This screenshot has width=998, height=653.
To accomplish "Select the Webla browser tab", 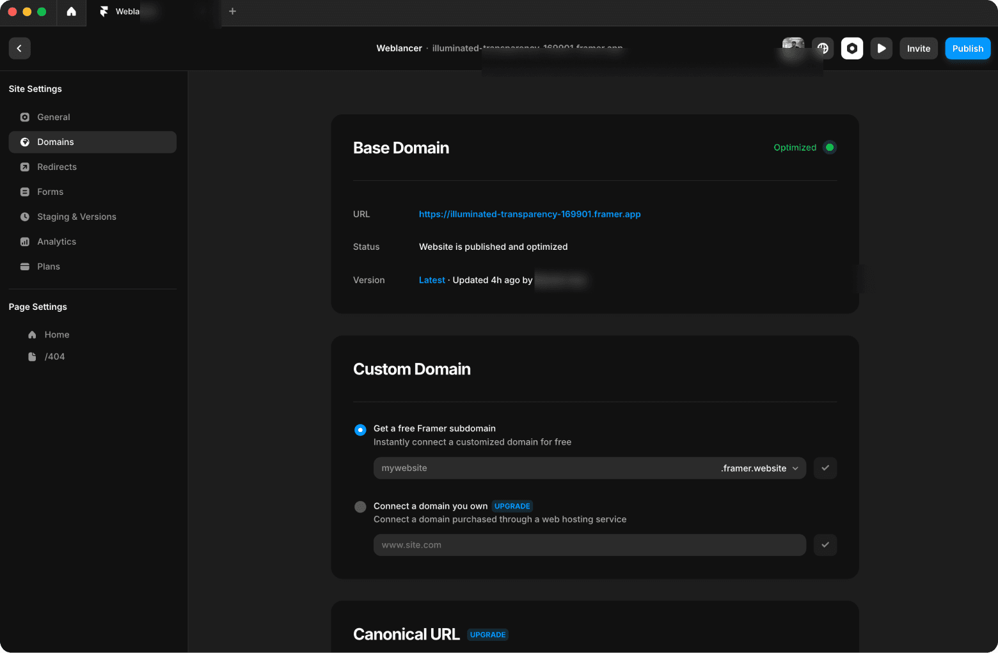I will 154,12.
